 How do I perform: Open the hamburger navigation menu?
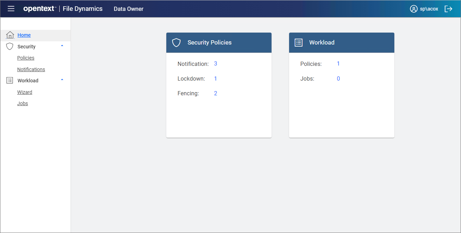11,8
